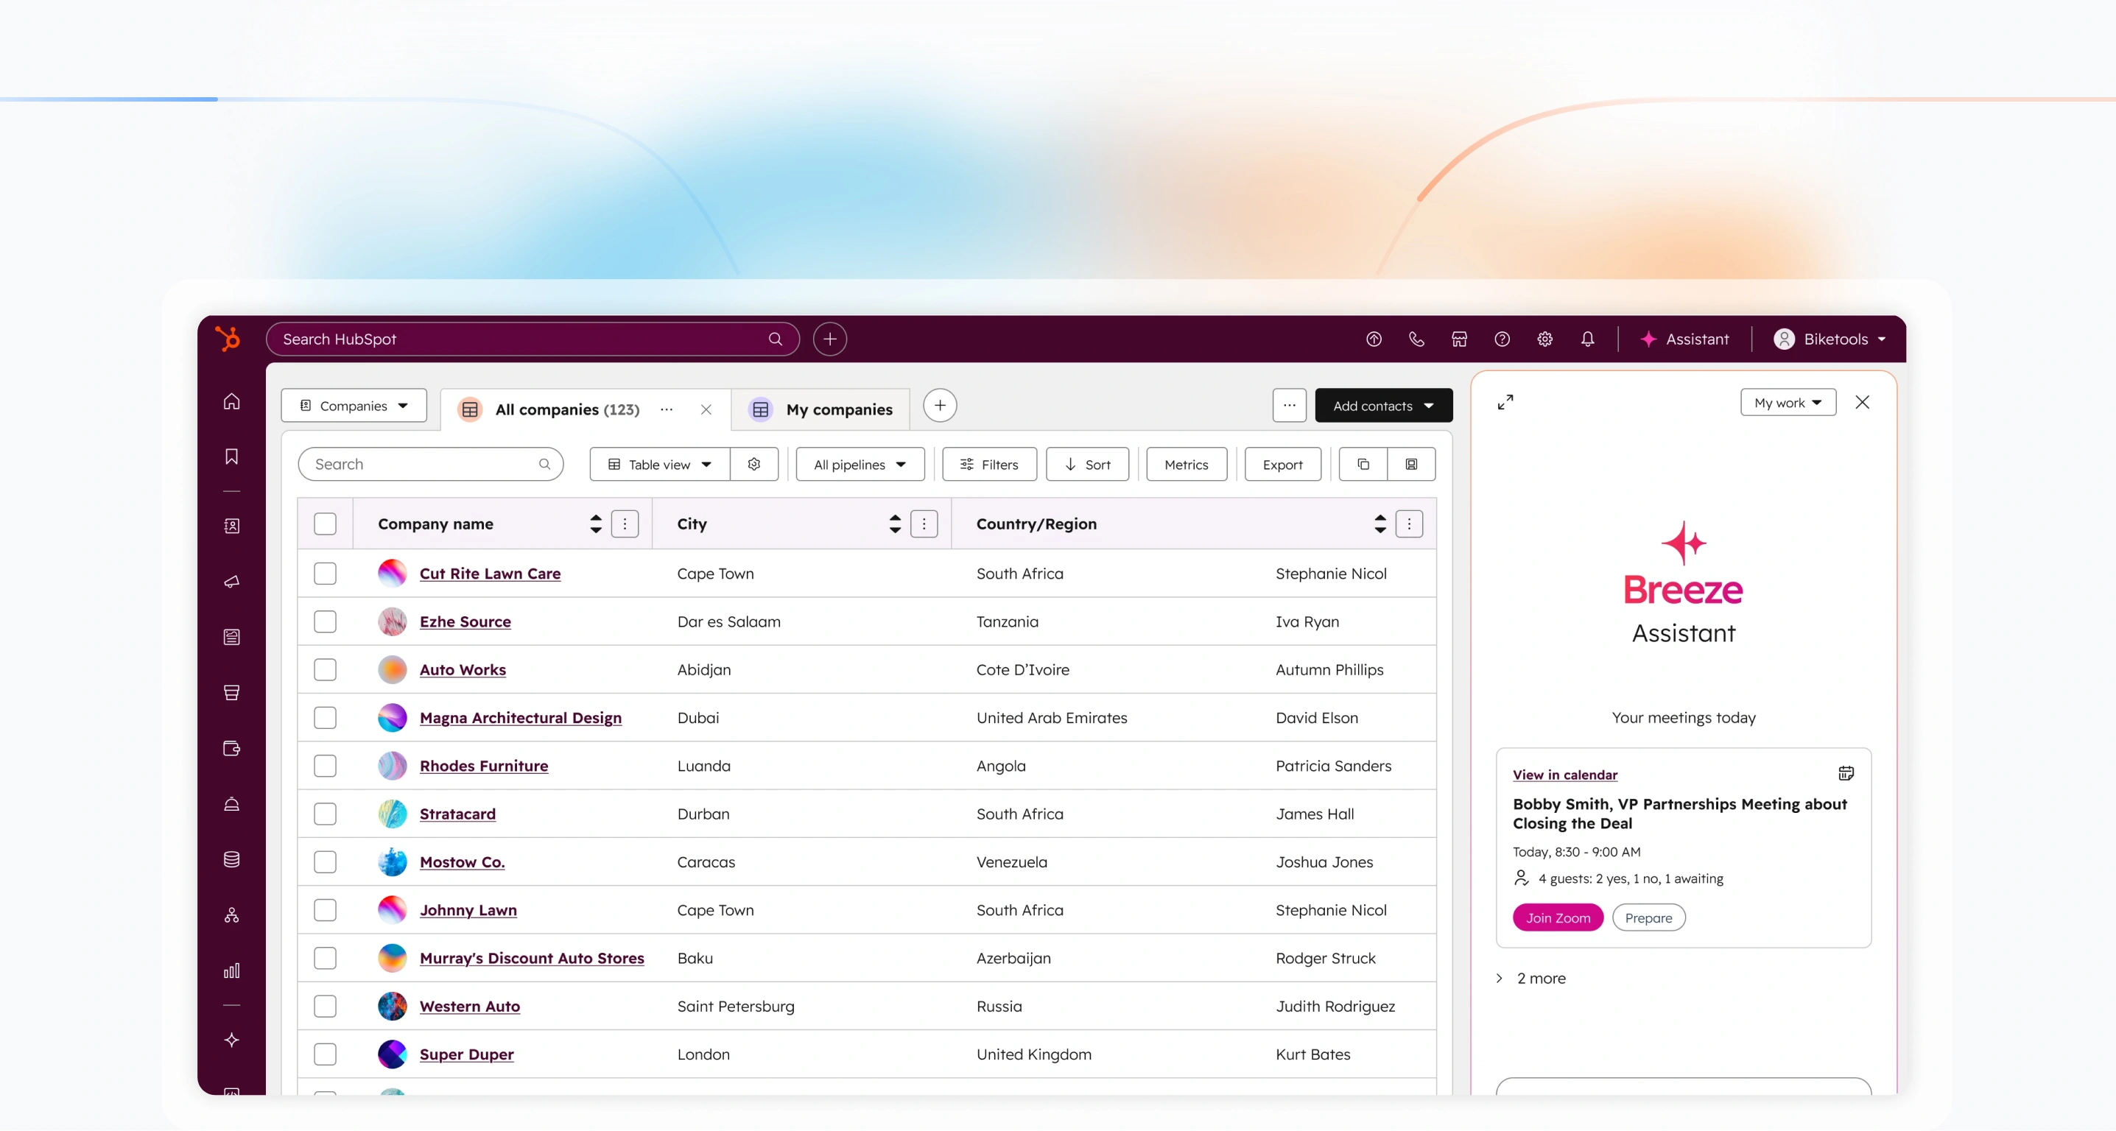The width and height of the screenshot is (2116, 1131).
Task: Select the All companies tab
Action: [x=567, y=409]
